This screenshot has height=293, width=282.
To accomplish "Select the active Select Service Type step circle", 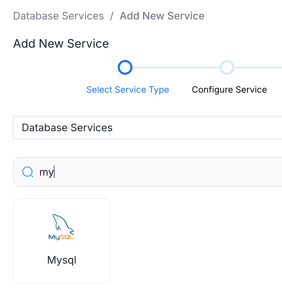I will click(x=125, y=67).
